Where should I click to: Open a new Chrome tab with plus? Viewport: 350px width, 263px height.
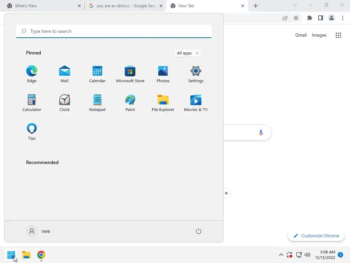point(256,6)
